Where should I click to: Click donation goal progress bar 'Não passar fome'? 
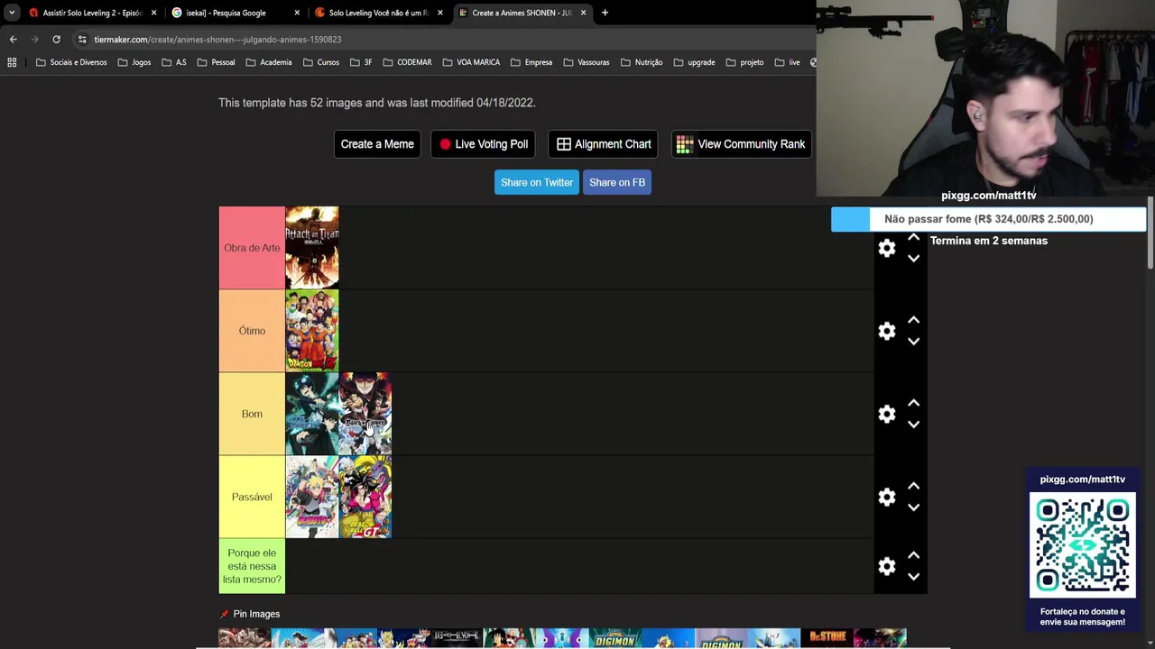tap(988, 219)
